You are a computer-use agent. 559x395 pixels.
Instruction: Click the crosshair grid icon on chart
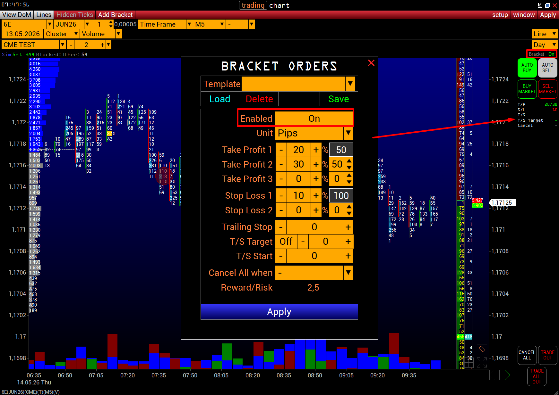(468, 362)
